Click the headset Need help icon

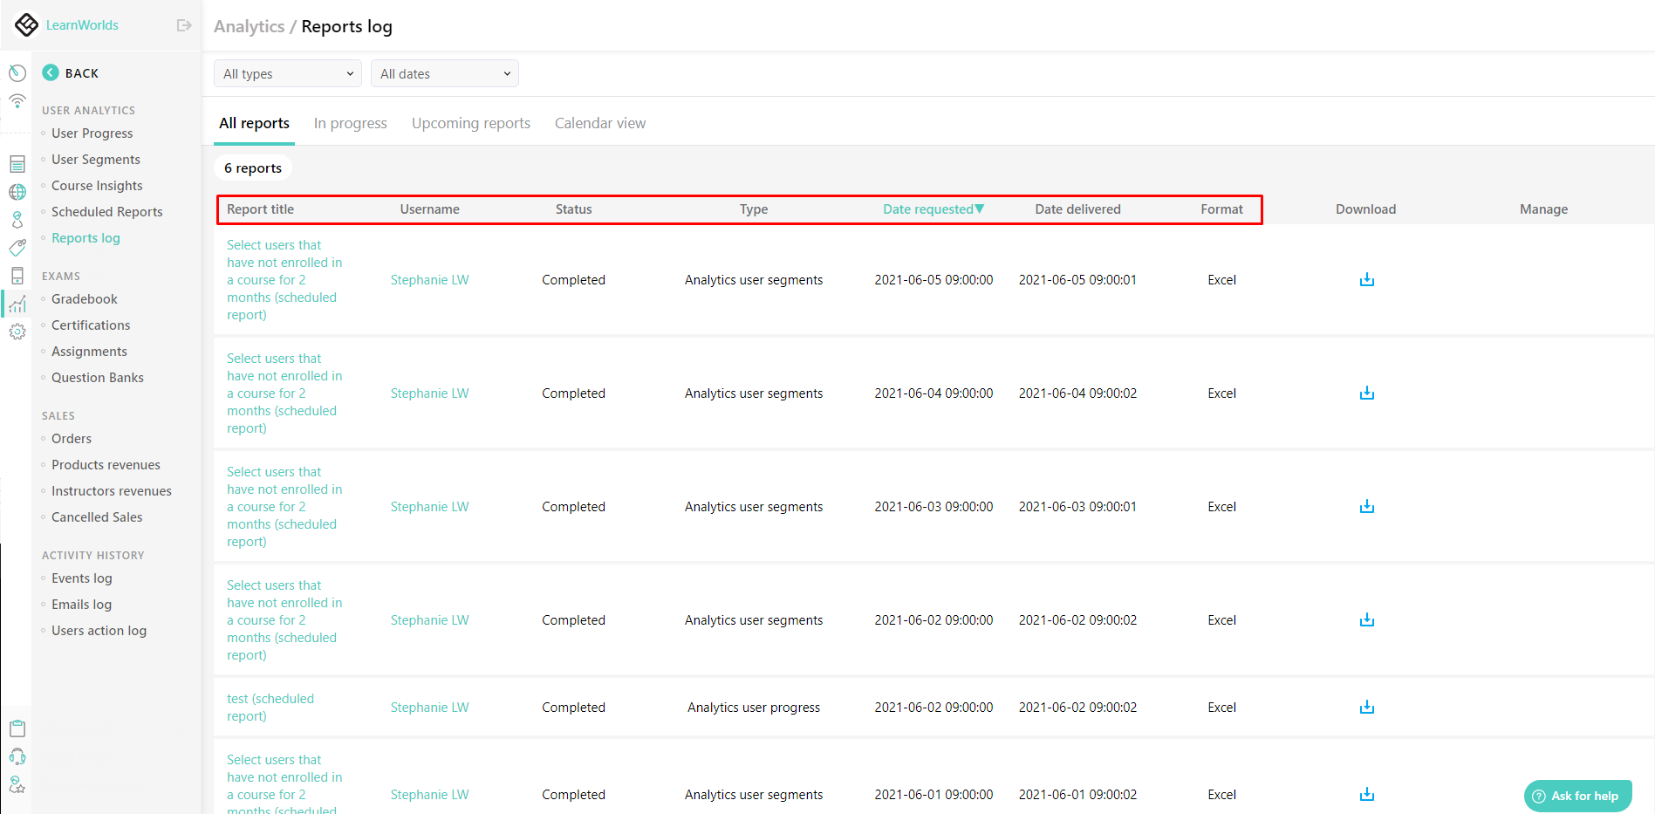tap(17, 756)
